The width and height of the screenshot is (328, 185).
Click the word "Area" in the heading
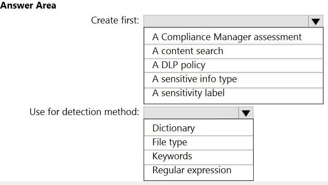[46, 6]
